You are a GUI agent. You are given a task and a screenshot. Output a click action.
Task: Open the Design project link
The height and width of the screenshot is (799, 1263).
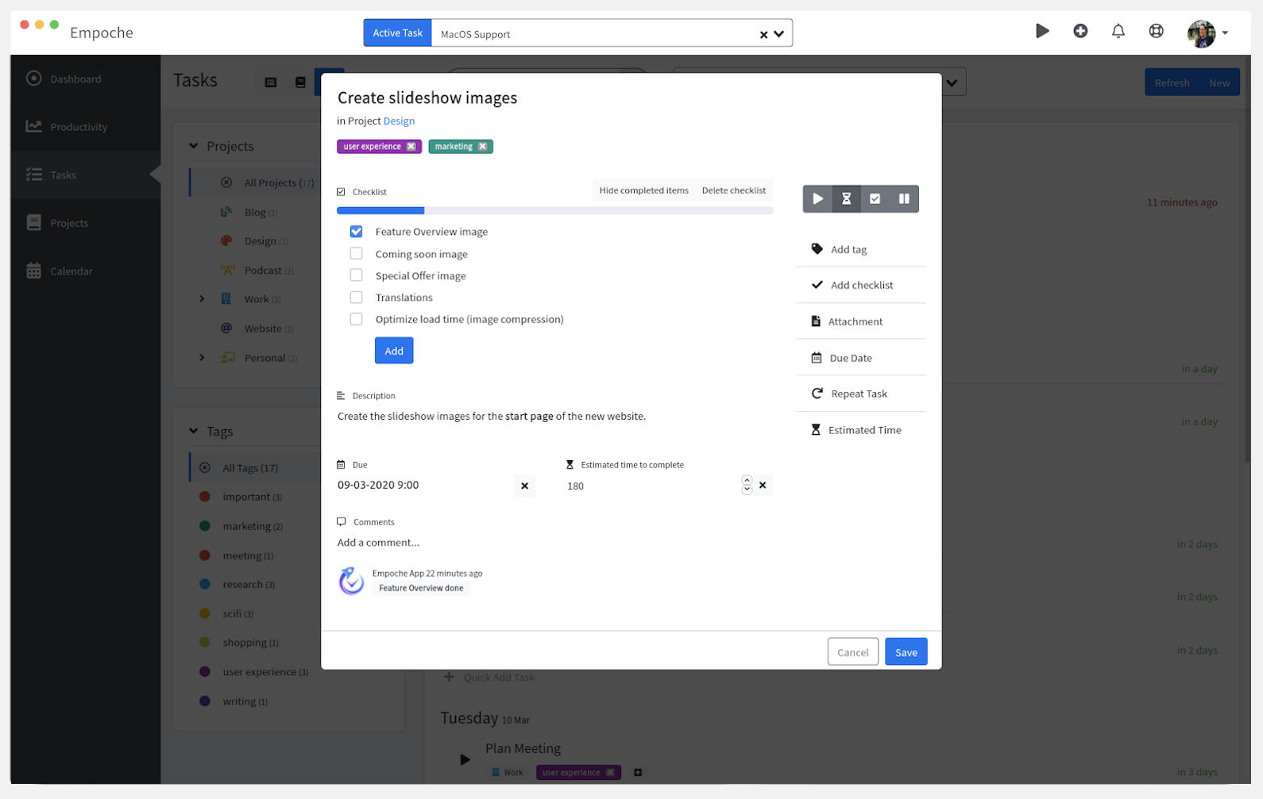[399, 121]
